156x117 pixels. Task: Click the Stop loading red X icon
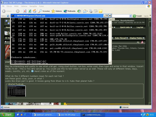click(25, 11)
